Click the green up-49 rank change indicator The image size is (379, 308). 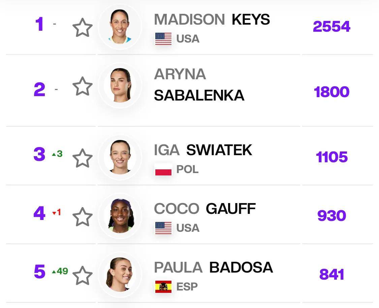(x=60, y=271)
